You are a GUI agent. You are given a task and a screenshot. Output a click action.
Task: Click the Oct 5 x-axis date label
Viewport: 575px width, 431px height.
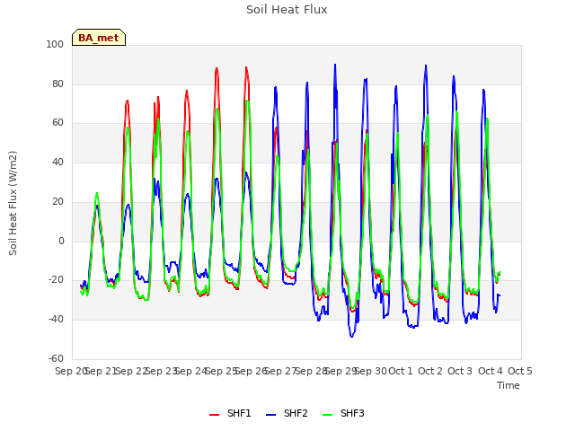[519, 371]
